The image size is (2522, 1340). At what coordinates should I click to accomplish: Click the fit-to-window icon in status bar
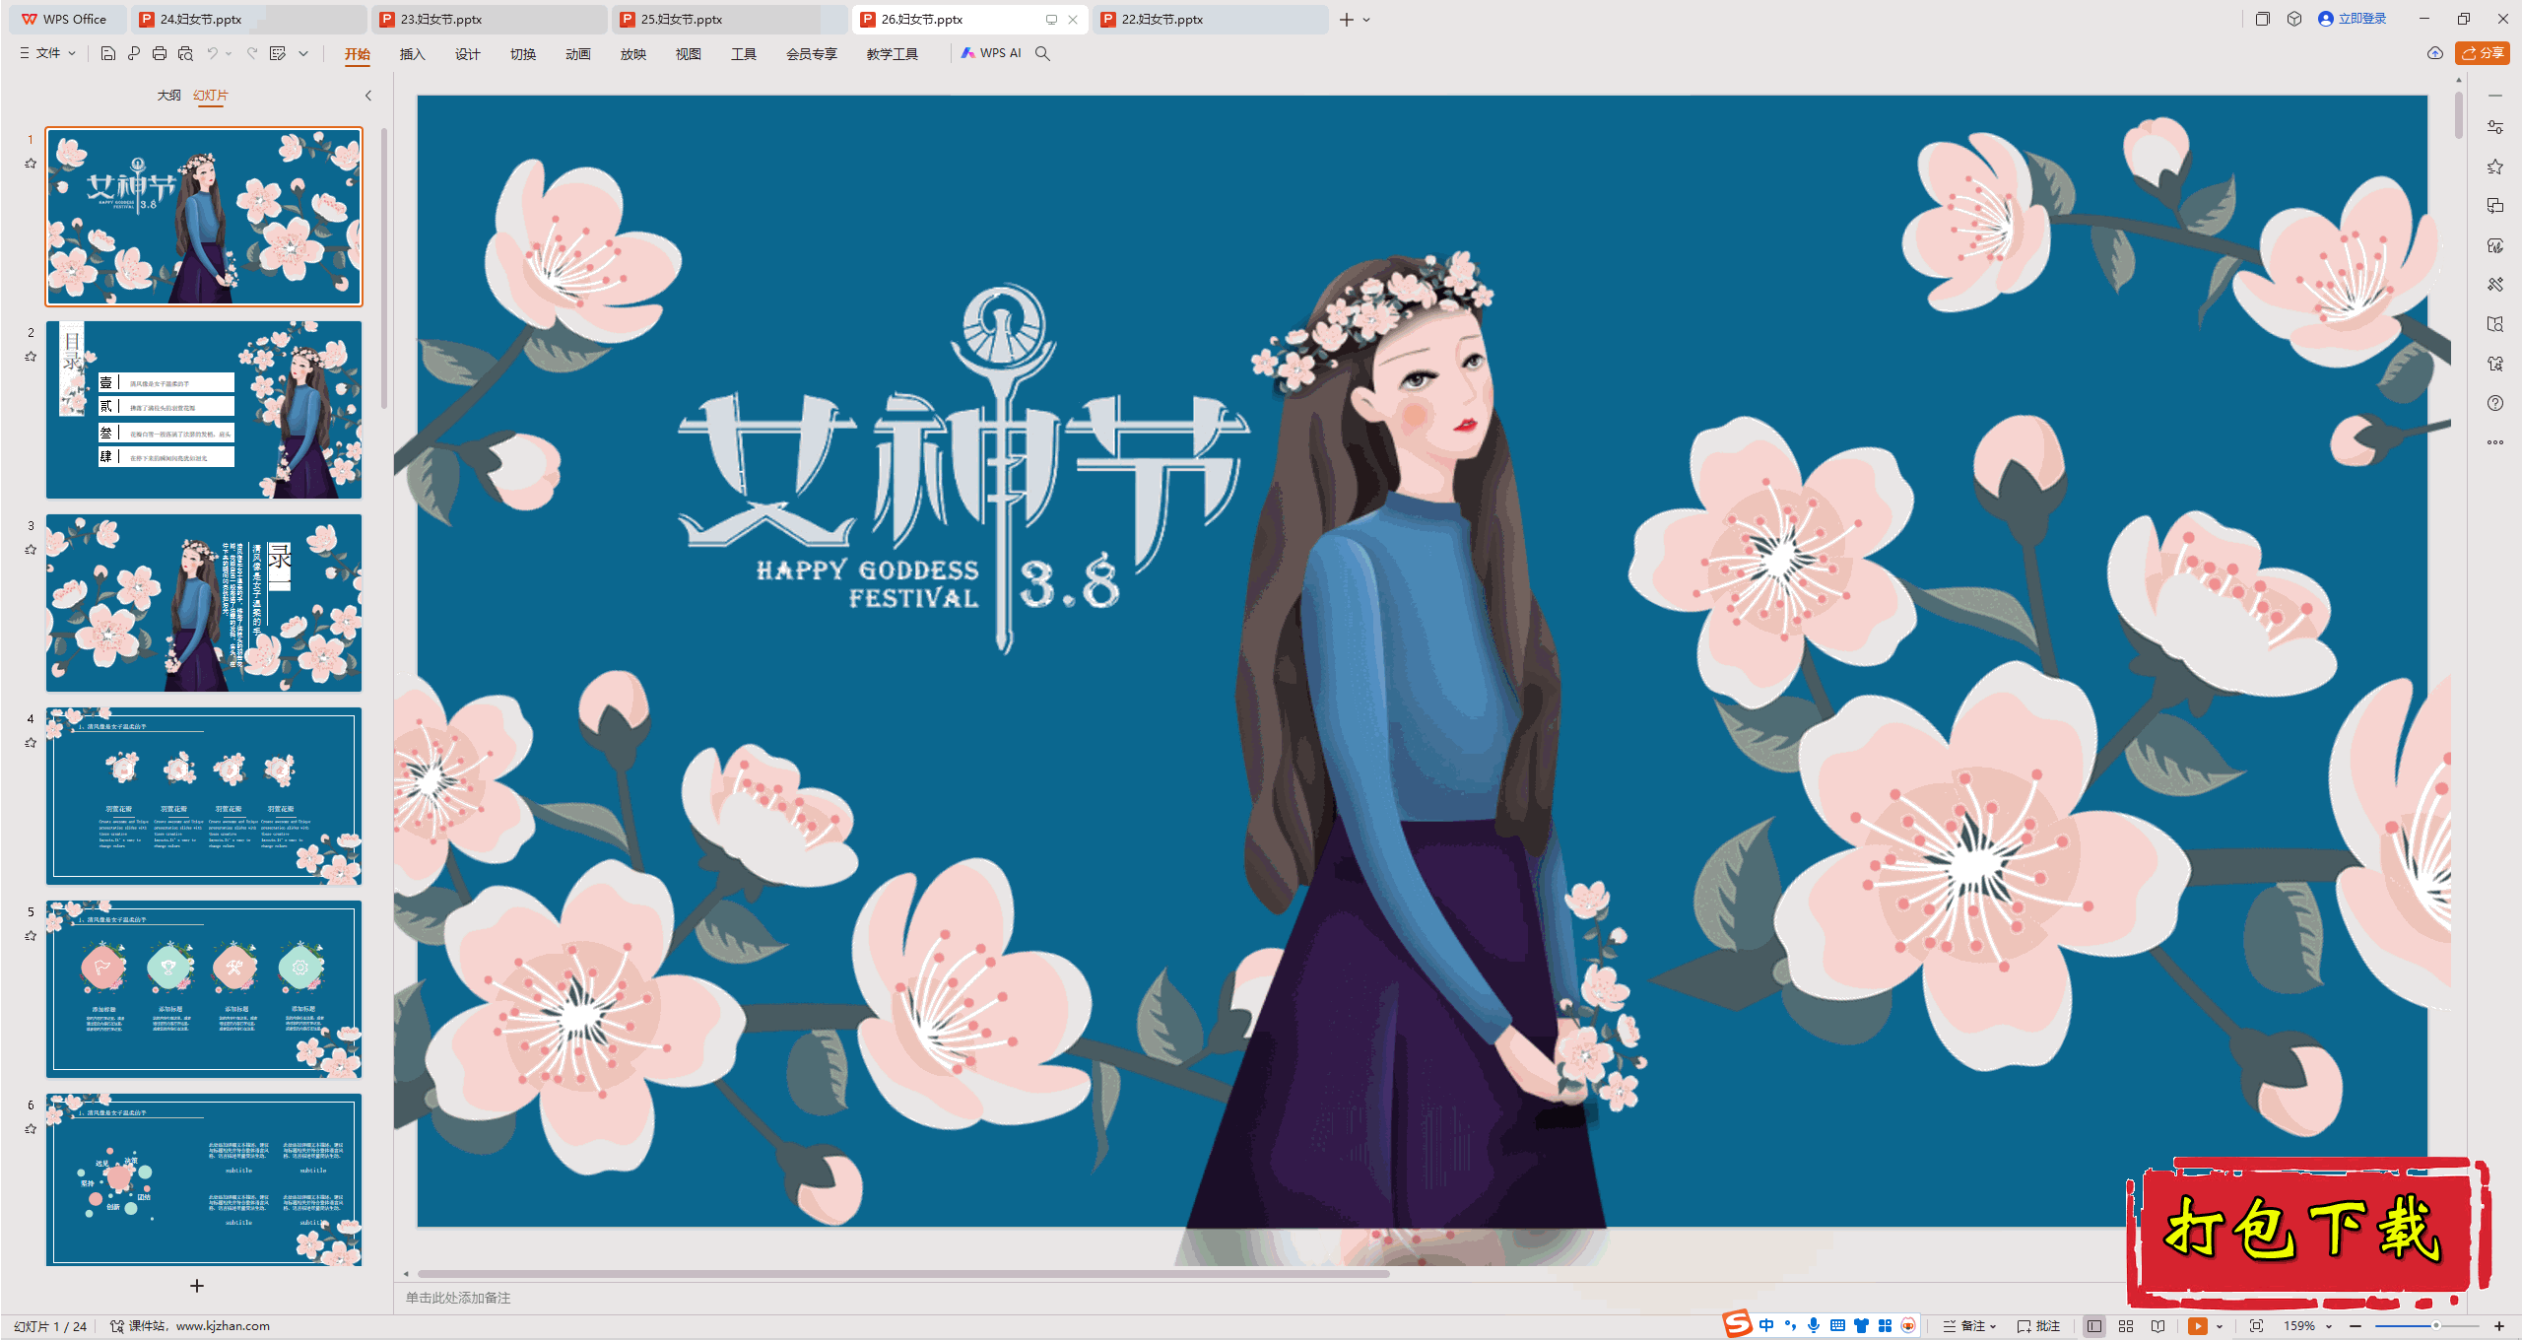[2256, 1326]
